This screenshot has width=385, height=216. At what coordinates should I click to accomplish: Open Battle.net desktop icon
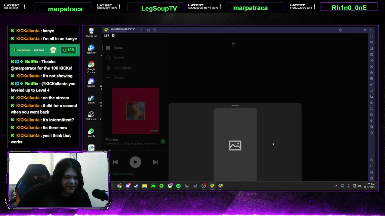pyautogui.click(x=91, y=49)
